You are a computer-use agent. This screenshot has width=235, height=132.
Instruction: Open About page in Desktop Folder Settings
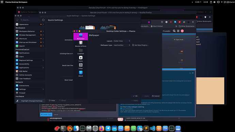pos(81,74)
